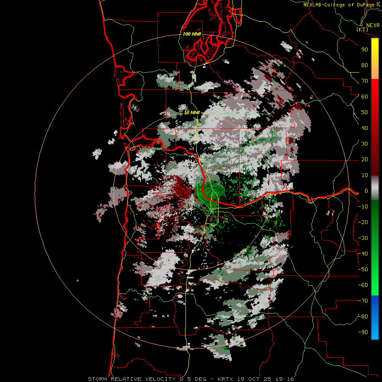Select the 40 value on the velocity scale

click(365, 128)
